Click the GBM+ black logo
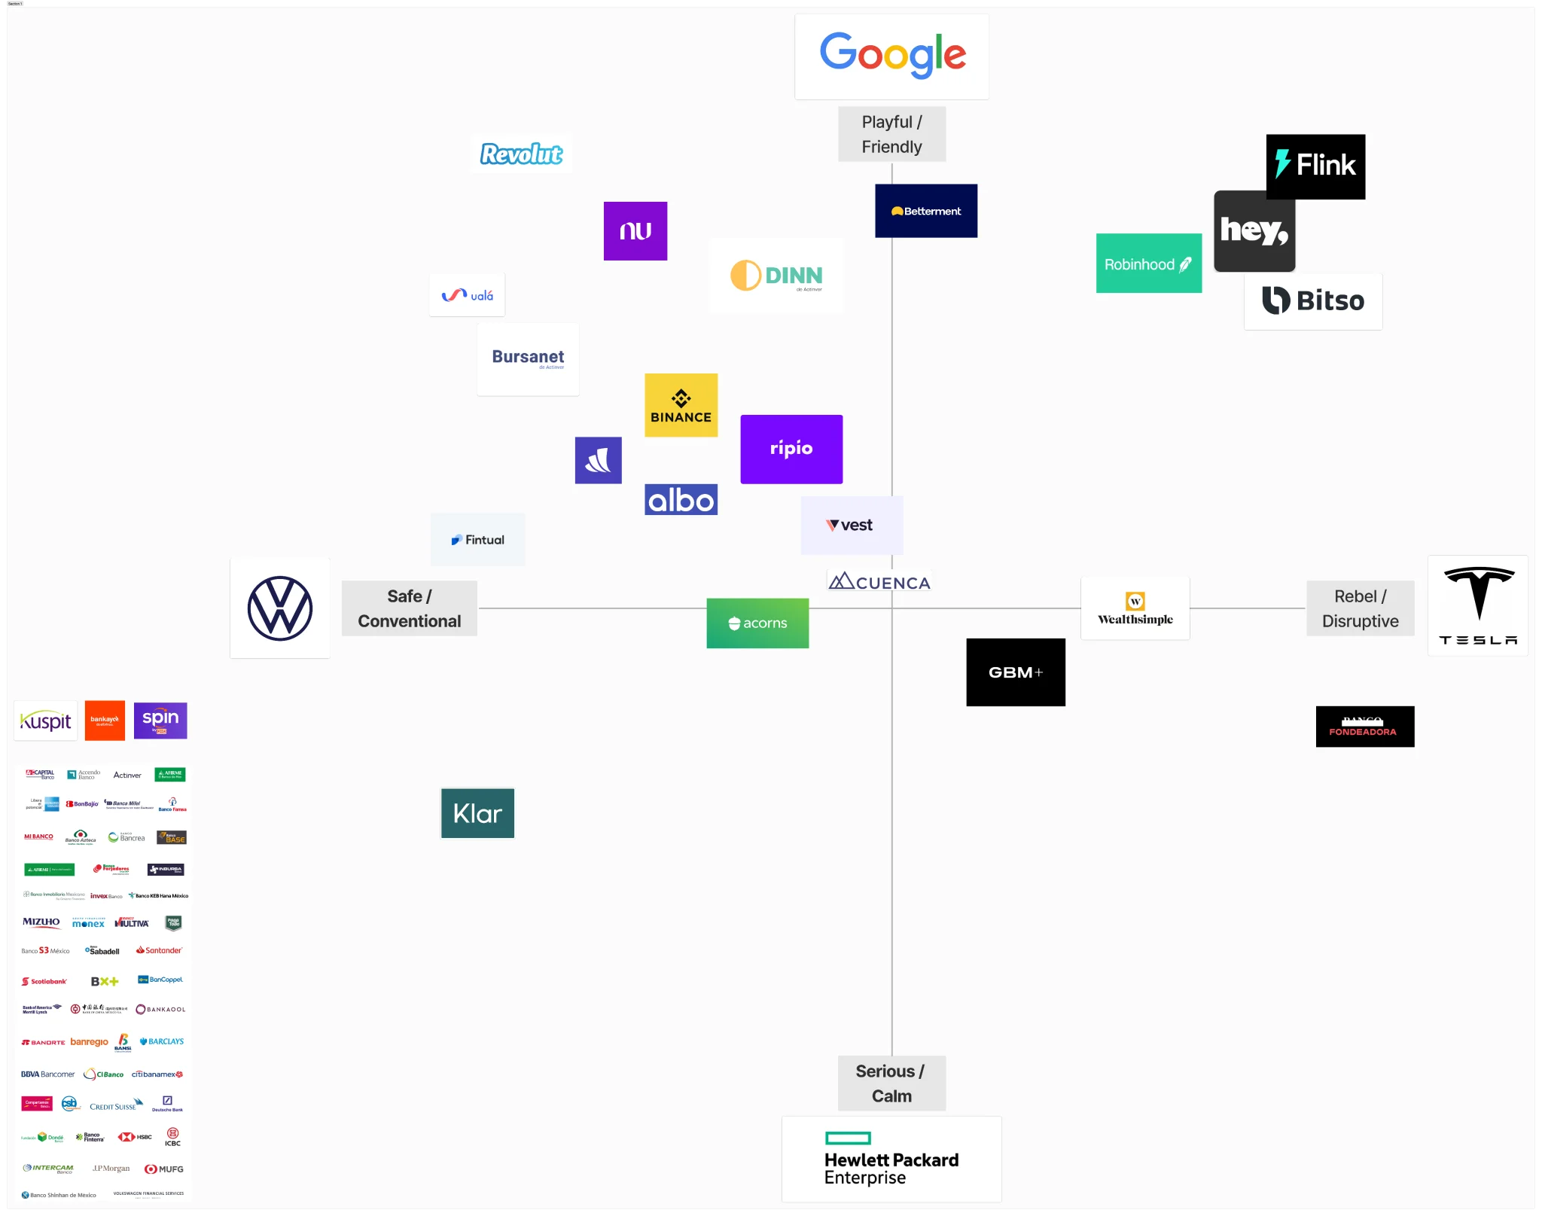 (1015, 672)
